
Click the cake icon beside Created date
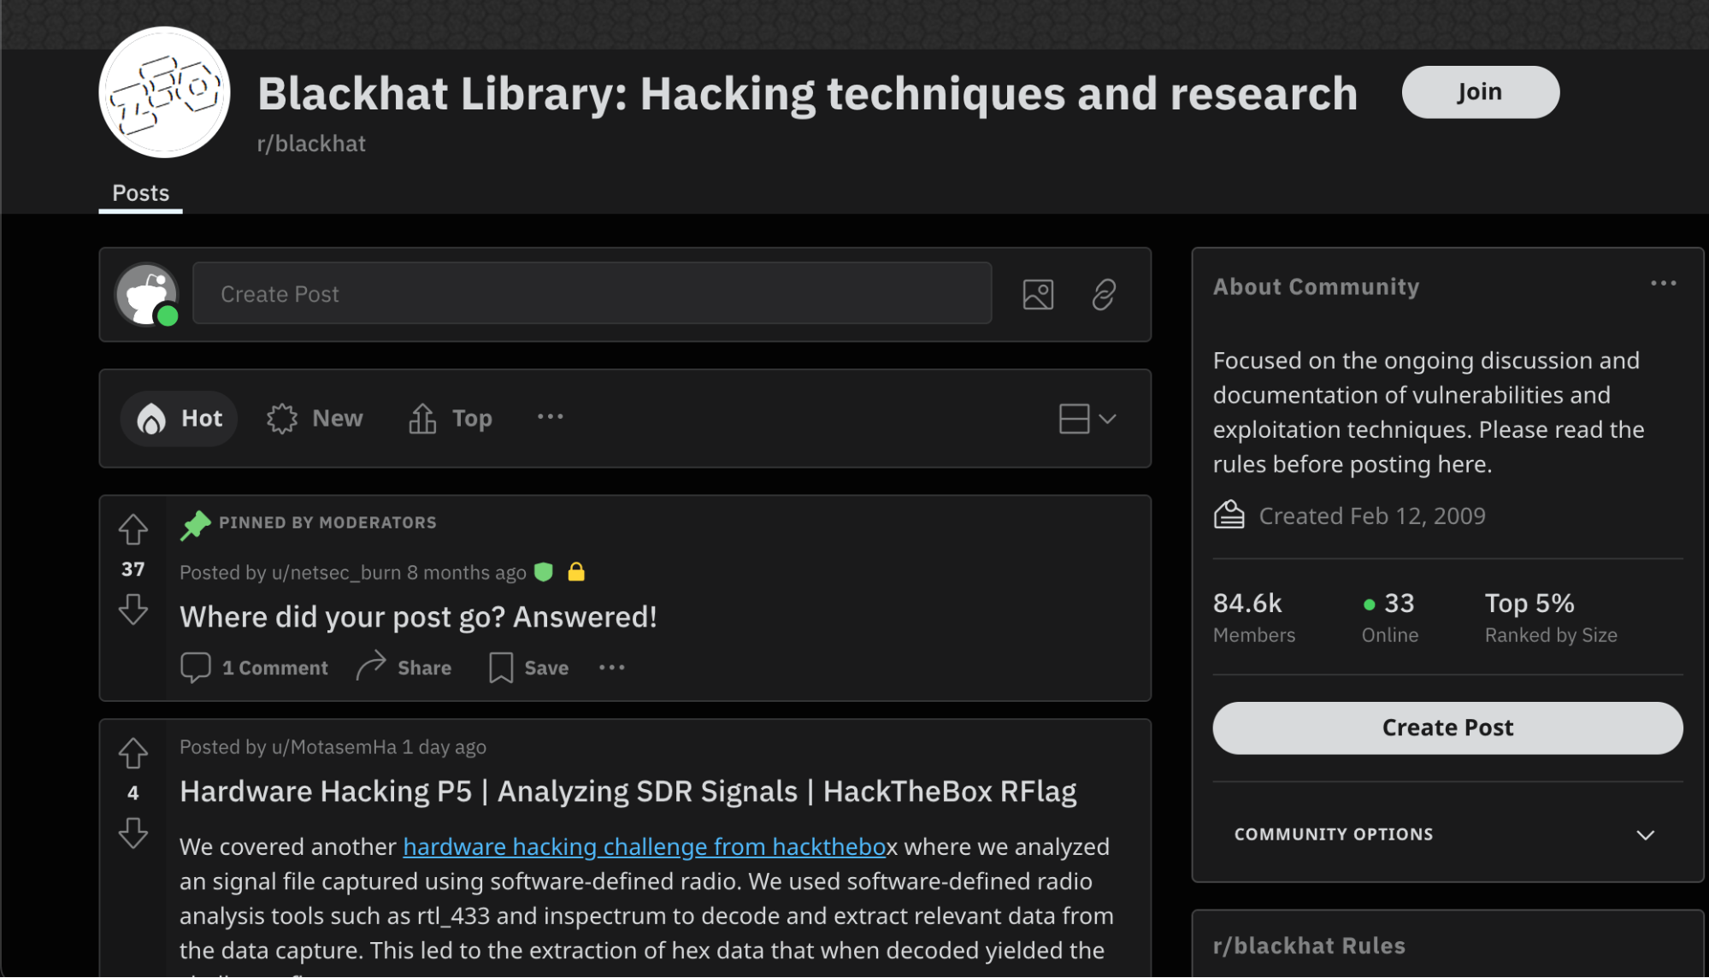(1229, 516)
